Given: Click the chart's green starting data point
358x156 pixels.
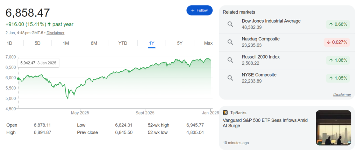Looking at the screenshot, I should click(18, 79).
